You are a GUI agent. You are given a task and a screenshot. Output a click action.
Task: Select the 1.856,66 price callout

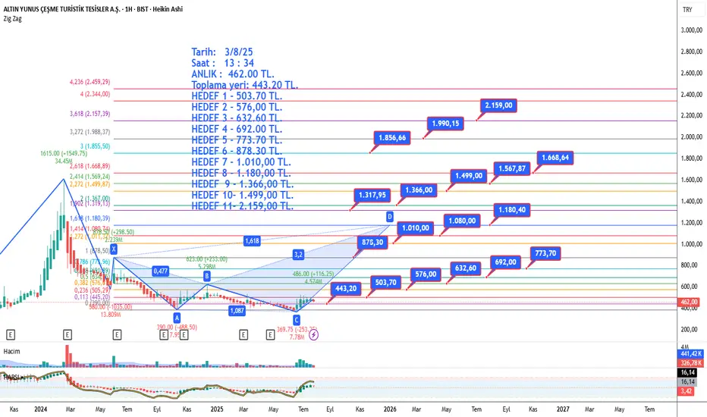click(x=392, y=138)
